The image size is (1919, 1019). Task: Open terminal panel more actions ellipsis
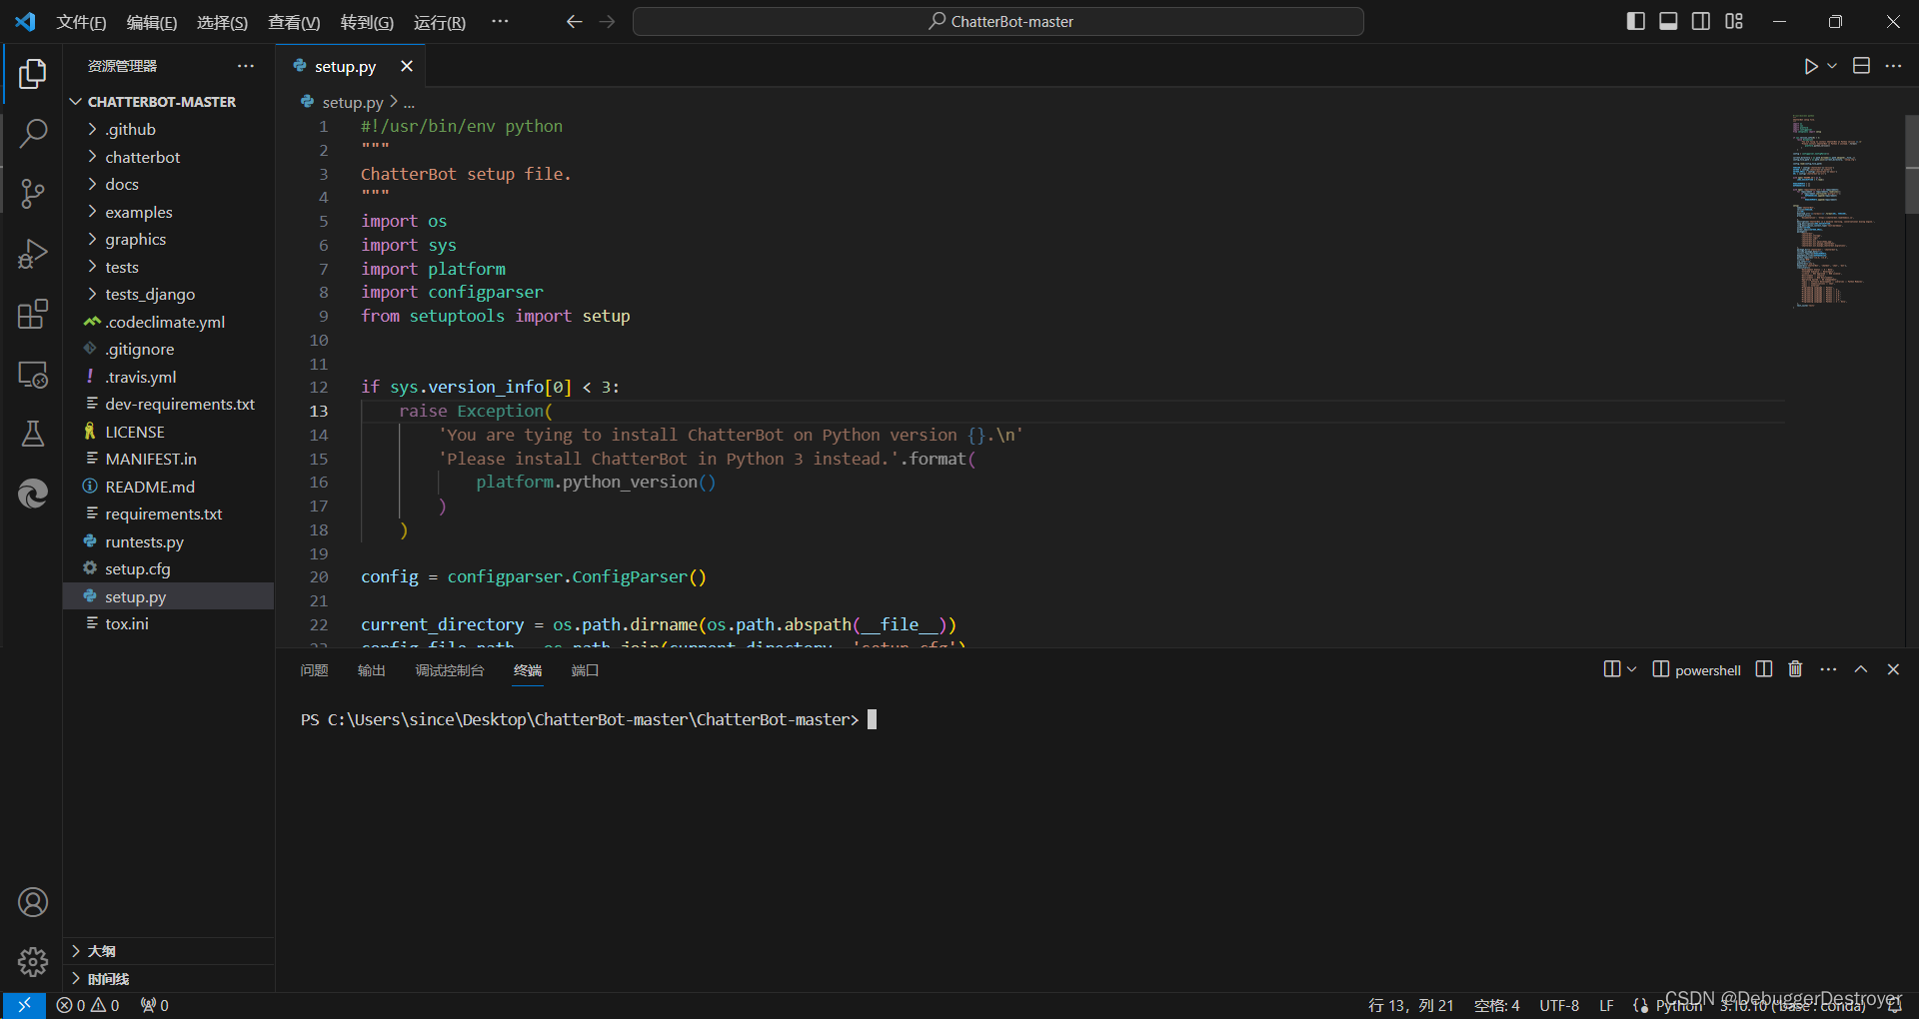[1828, 669]
